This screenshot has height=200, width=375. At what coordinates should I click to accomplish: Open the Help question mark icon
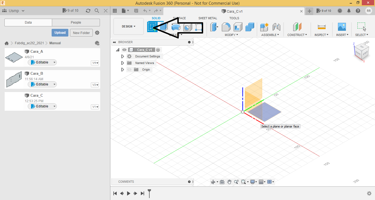tap(358, 11)
